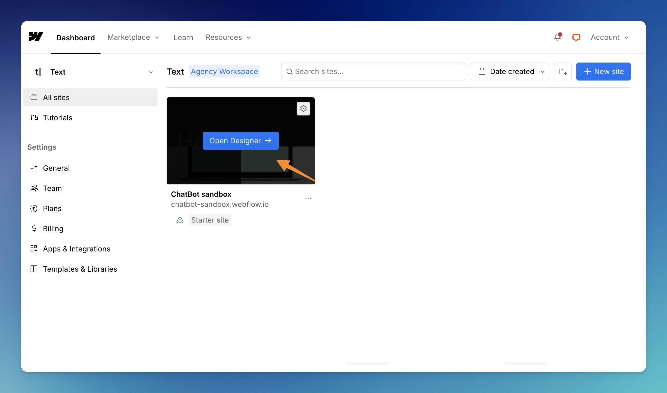Open the Resources dropdown menu
Screen dimensions: 667x393
point(228,37)
